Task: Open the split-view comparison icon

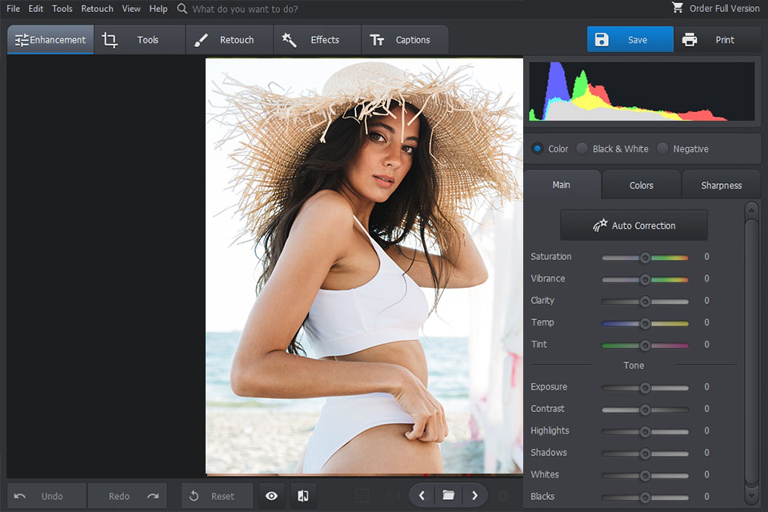Action: 303,496
